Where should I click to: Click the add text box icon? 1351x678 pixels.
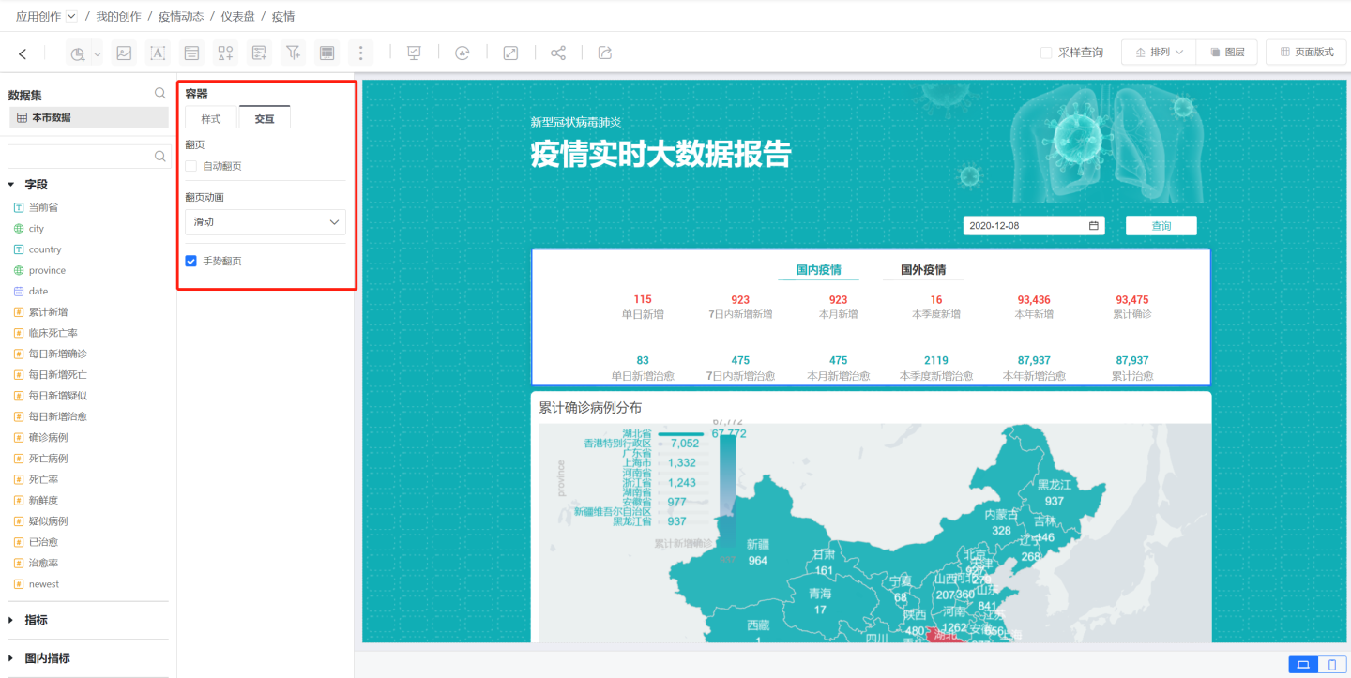click(x=158, y=53)
